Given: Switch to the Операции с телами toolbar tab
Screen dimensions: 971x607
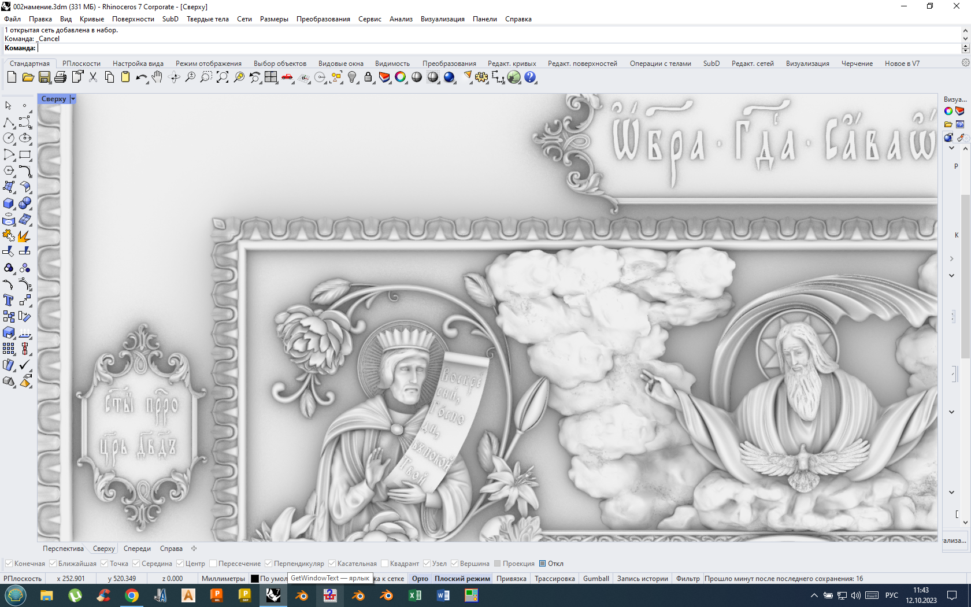Looking at the screenshot, I should (x=660, y=64).
